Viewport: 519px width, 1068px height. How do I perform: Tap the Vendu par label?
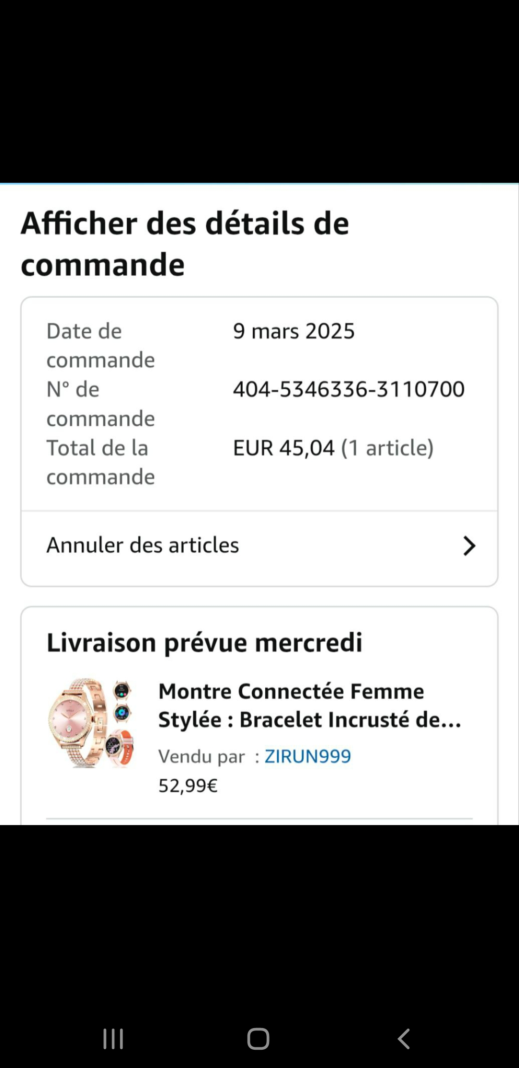point(201,757)
